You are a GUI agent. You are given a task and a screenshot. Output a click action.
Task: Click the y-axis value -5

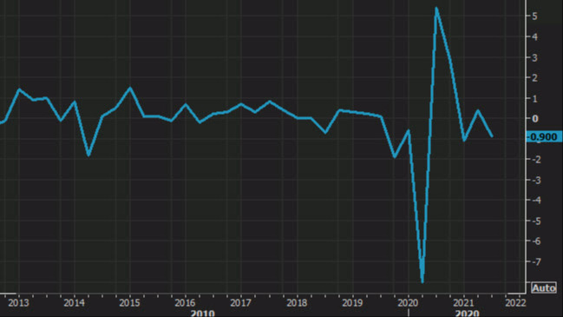click(536, 221)
